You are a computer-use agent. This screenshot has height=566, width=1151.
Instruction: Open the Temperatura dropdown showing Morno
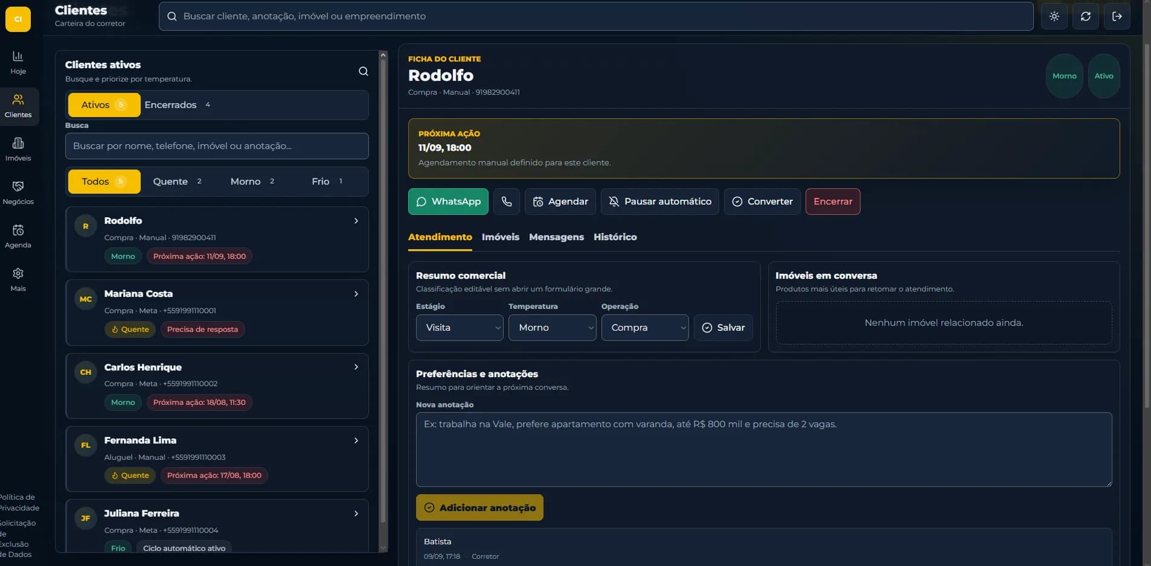click(553, 328)
